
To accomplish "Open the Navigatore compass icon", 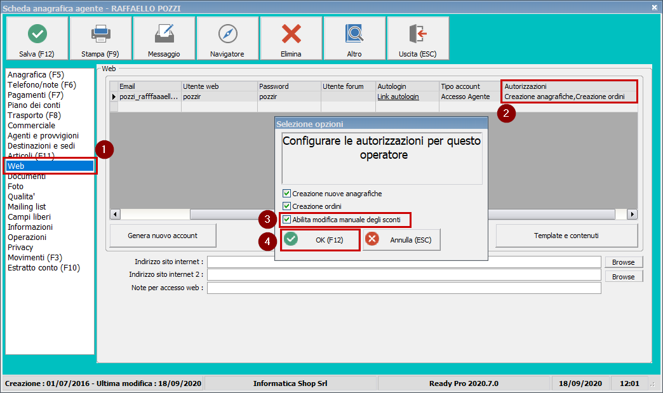I will (227, 34).
